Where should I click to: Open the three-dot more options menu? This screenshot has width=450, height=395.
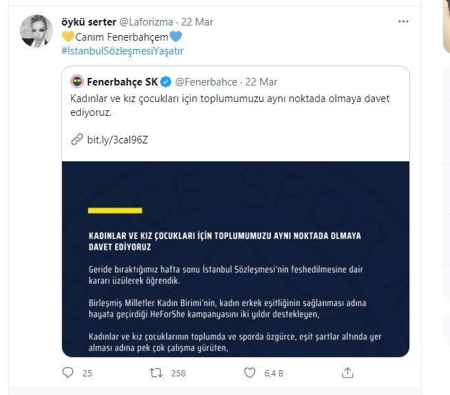(x=403, y=22)
